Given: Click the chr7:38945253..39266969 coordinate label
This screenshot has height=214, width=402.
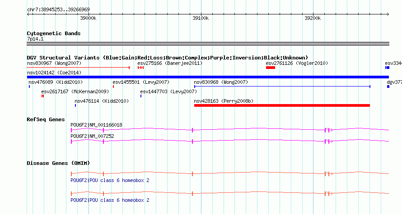Looking at the screenshot, I should point(58,9).
